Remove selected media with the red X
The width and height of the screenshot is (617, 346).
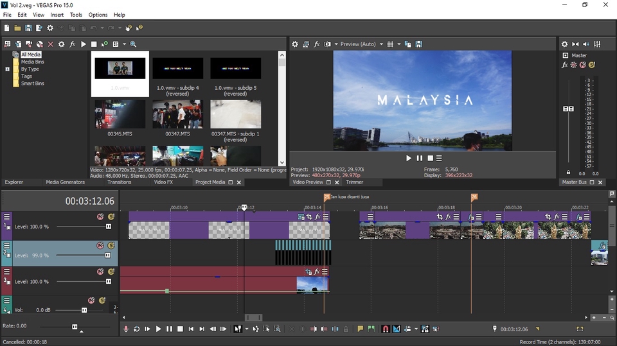50,44
